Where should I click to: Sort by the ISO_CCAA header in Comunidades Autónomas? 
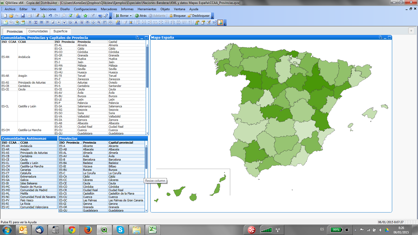[x=10, y=143]
